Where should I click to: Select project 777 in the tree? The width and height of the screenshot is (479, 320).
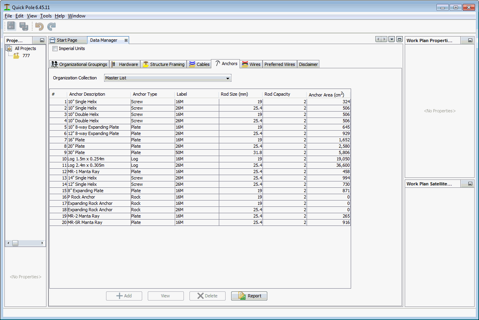26,56
